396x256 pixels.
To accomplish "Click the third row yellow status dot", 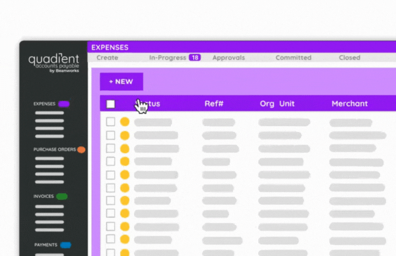I will tap(125, 148).
